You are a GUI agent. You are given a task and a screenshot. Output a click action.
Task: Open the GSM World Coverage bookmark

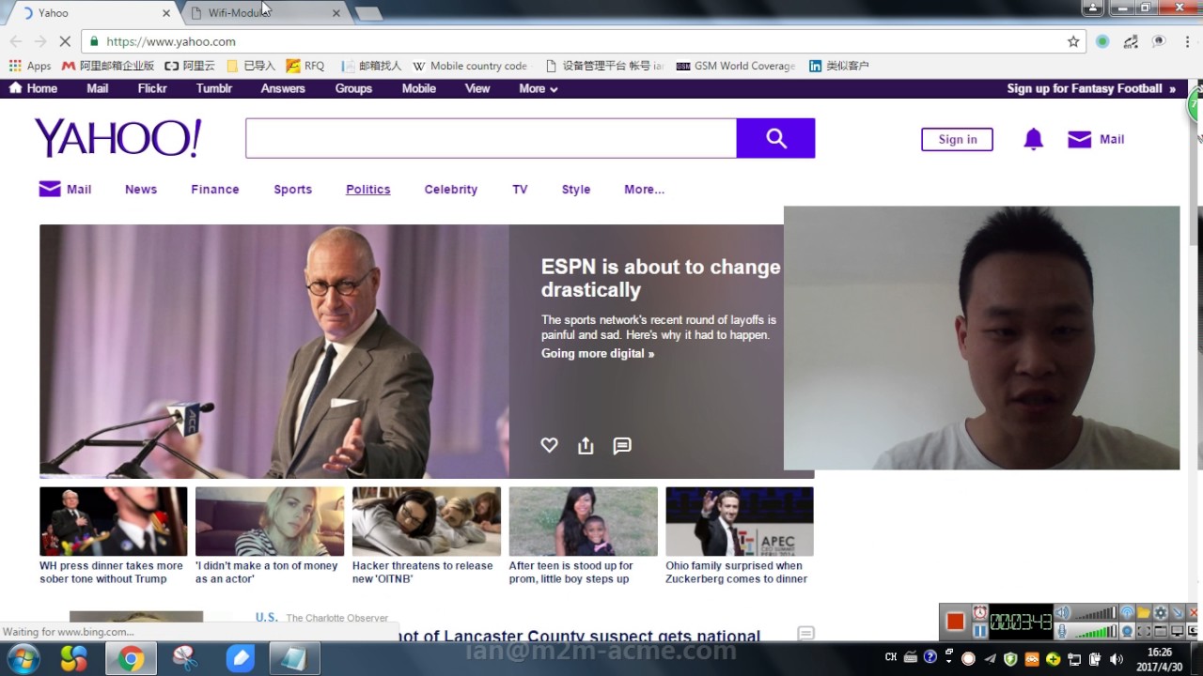736,66
